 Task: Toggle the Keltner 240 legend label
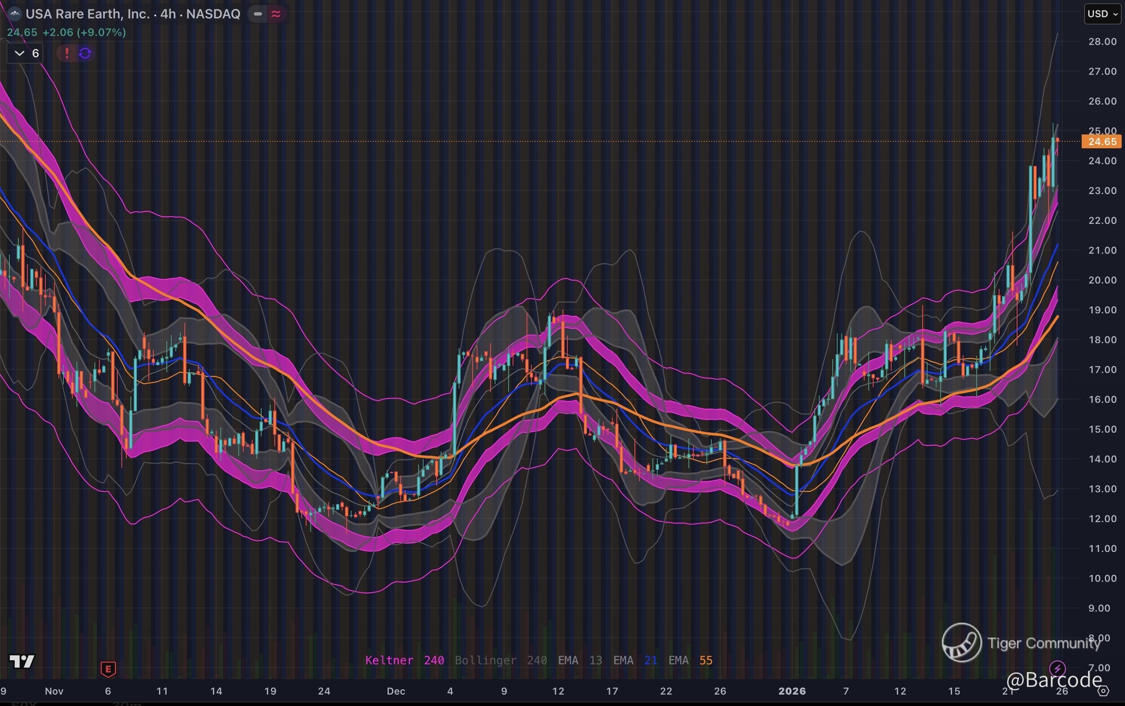point(404,660)
